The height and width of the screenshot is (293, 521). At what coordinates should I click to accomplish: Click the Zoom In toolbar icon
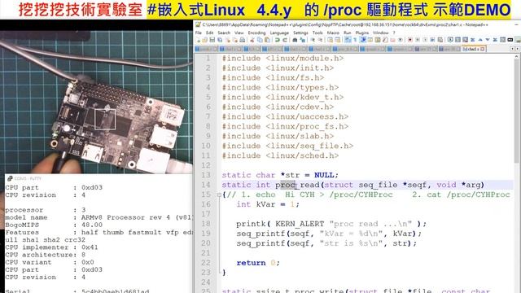313,40
